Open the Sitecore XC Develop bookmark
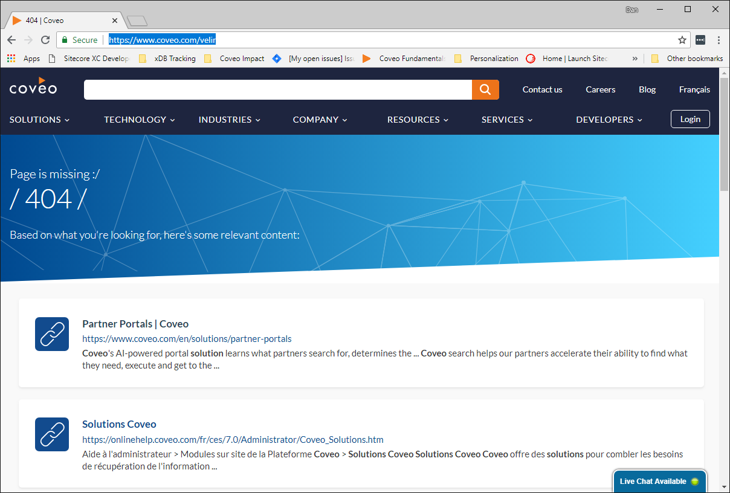Image resolution: width=730 pixels, height=493 pixels. 88,59
